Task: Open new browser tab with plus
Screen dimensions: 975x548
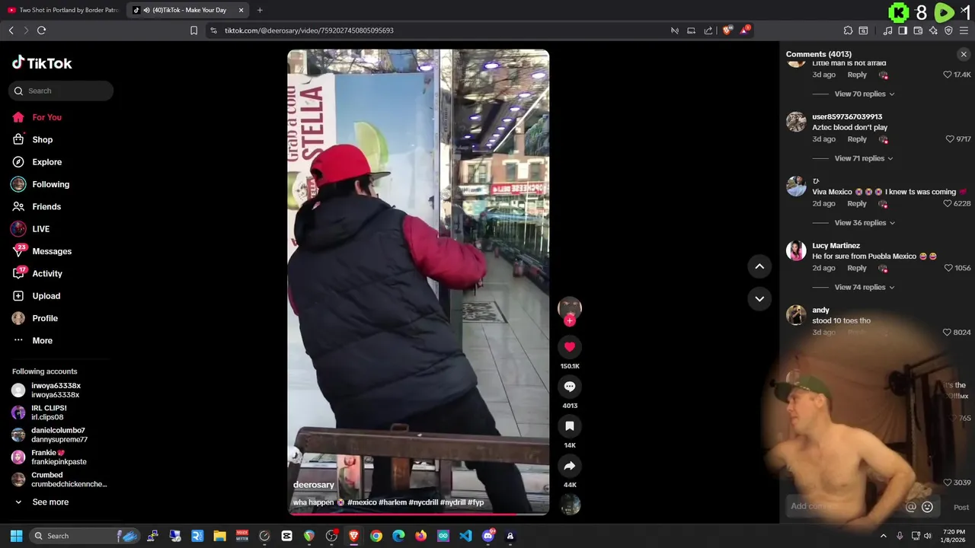Action: (x=260, y=10)
